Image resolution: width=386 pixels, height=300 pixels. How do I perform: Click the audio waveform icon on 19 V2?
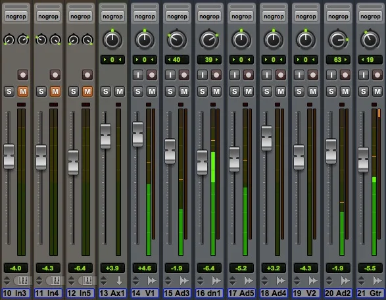pyautogui.click(x=313, y=280)
